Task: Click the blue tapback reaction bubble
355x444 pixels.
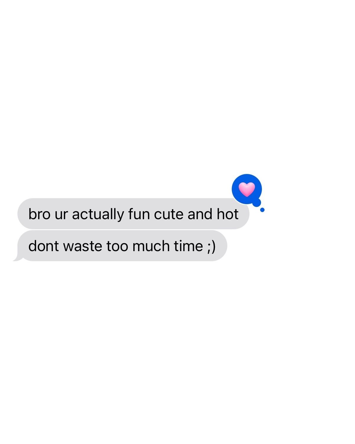Action: [247, 189]
